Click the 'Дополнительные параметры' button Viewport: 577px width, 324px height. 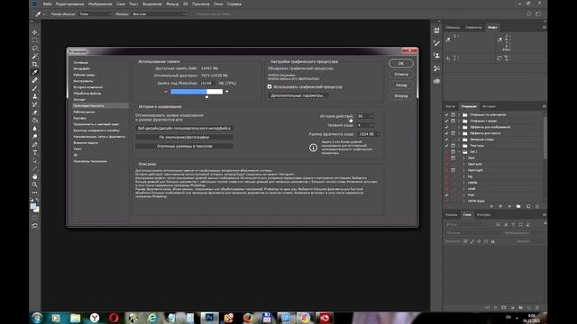(298, 95)
